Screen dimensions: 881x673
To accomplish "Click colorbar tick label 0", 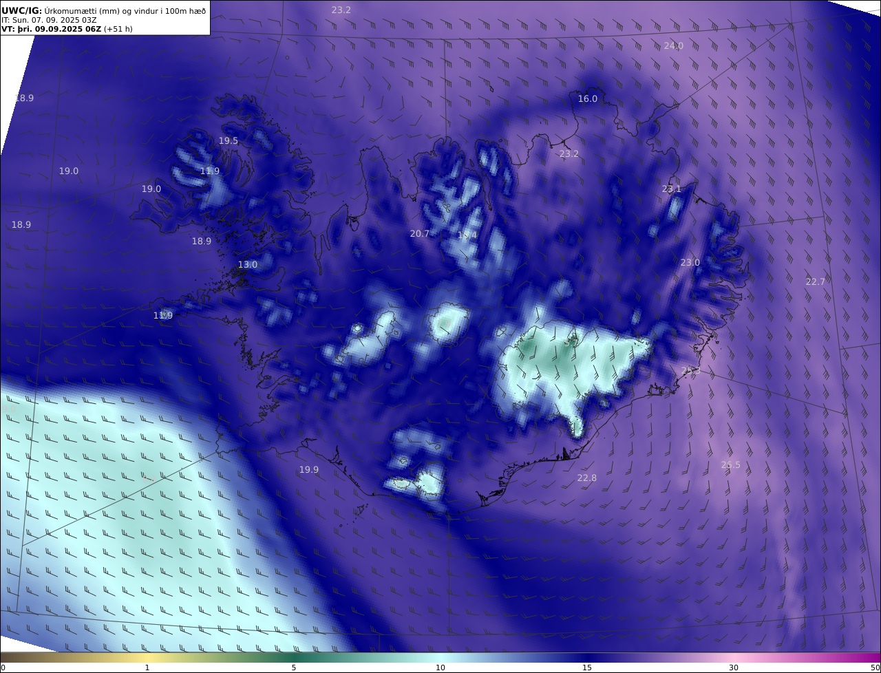I will click(3, 667).
